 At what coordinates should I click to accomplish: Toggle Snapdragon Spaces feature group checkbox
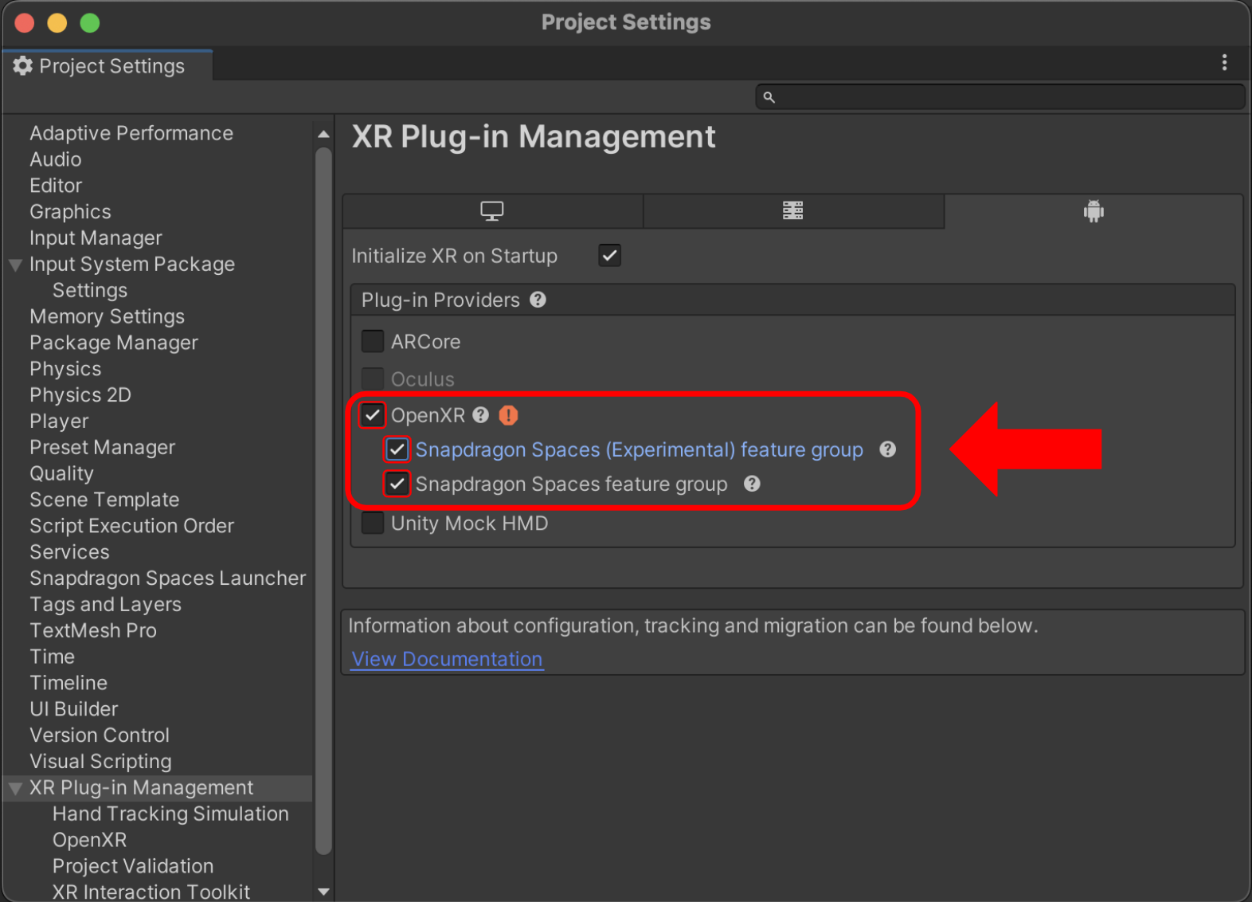(397, 484)
